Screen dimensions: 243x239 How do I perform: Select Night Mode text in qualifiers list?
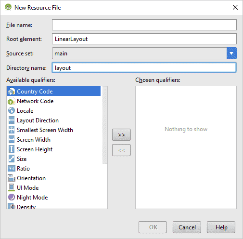click(32, 198)
